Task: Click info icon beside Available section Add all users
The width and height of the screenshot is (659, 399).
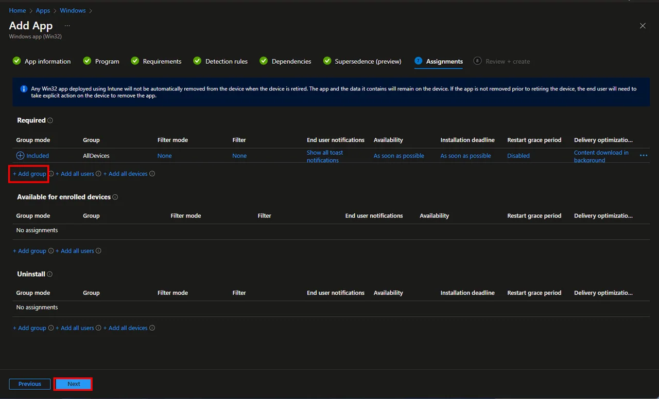Action: coord(98,251)
